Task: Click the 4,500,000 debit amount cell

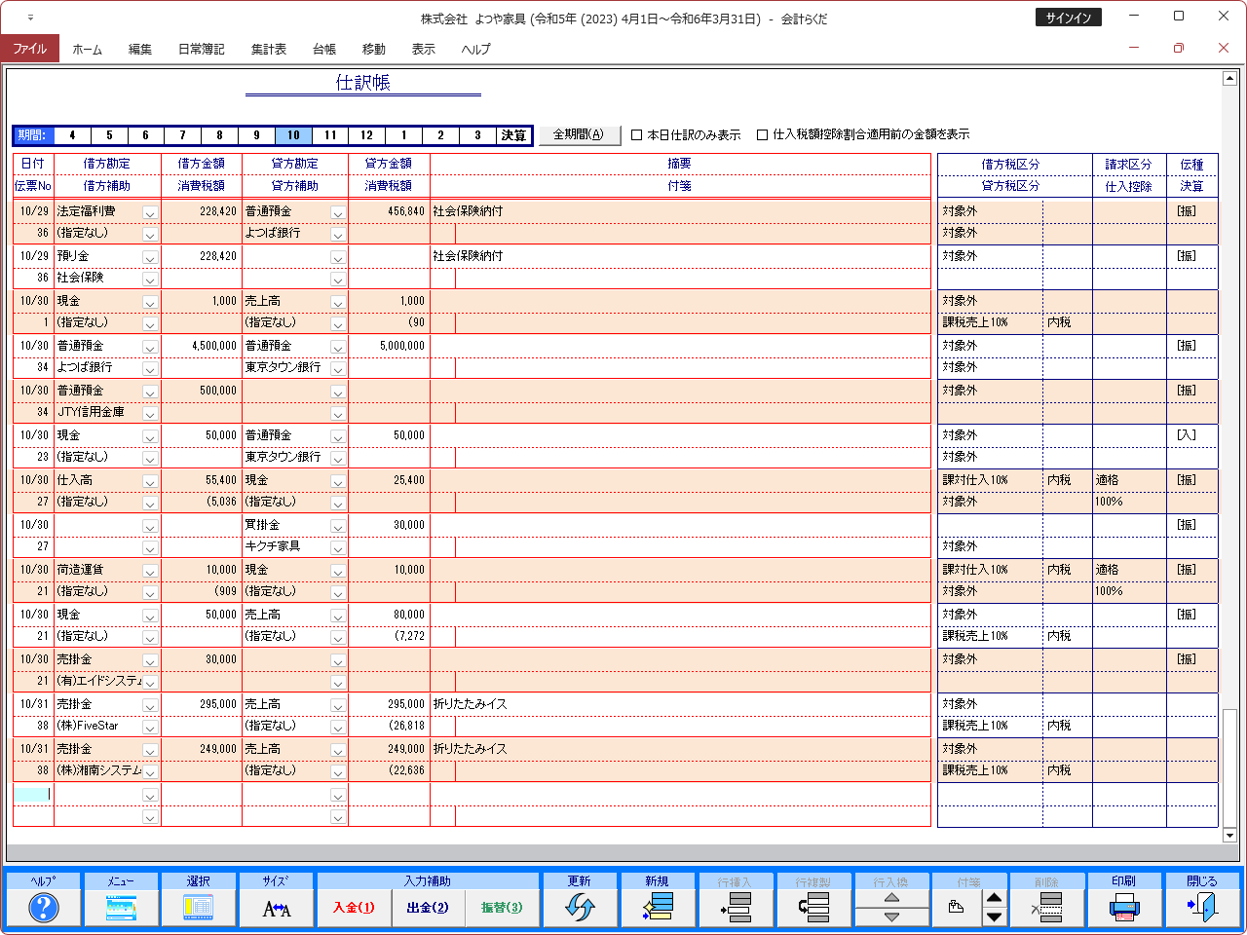Action: [202, 346]
